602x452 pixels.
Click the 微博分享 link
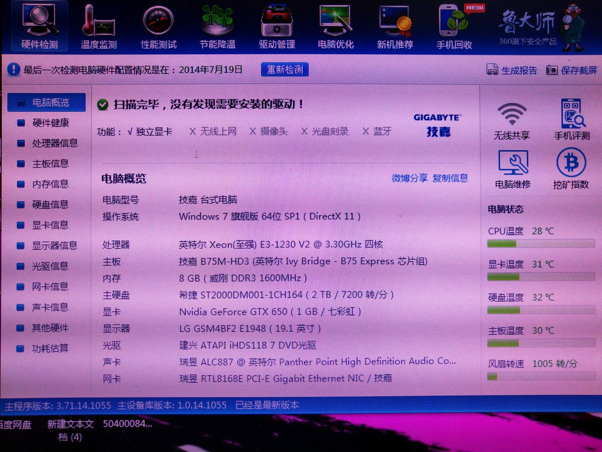point(409,178)
